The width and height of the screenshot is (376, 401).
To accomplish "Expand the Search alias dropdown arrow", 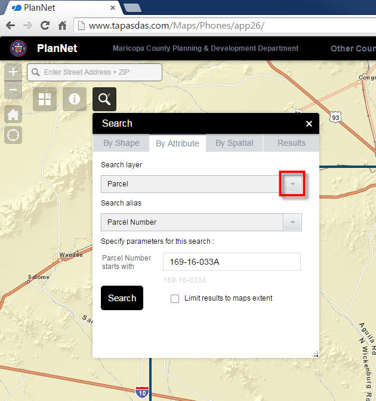I will (292, 222).
